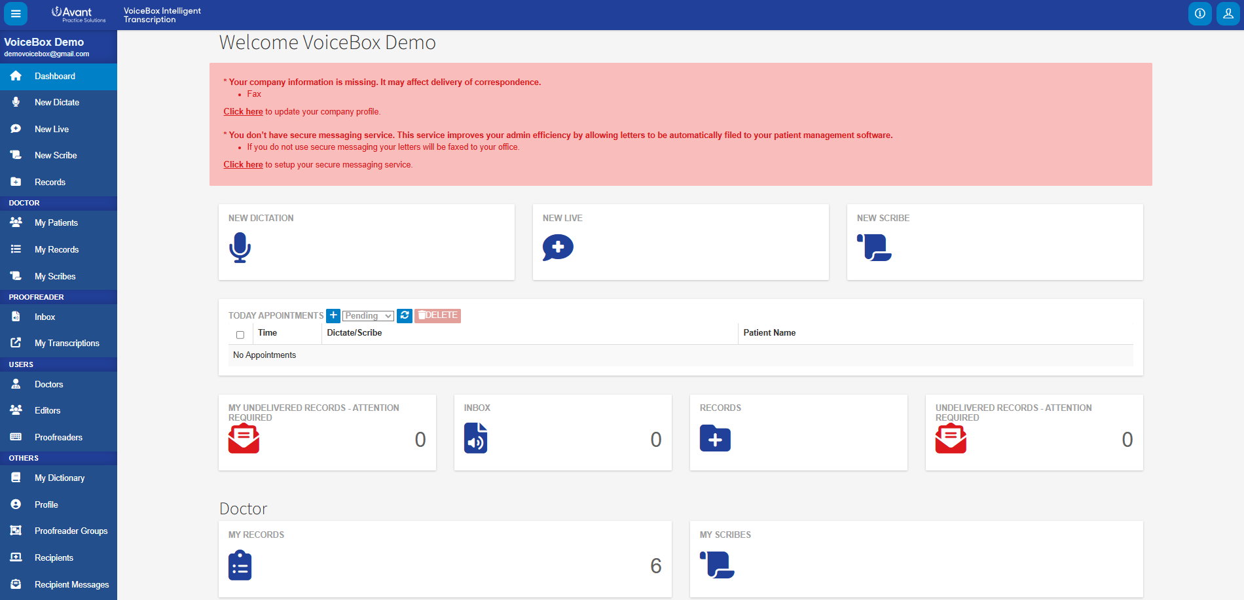The height and width of the screenshot is (600, 1244).
Task: Click the New Dictate microphone sidebar icon
Action: (x=16, y=102)
